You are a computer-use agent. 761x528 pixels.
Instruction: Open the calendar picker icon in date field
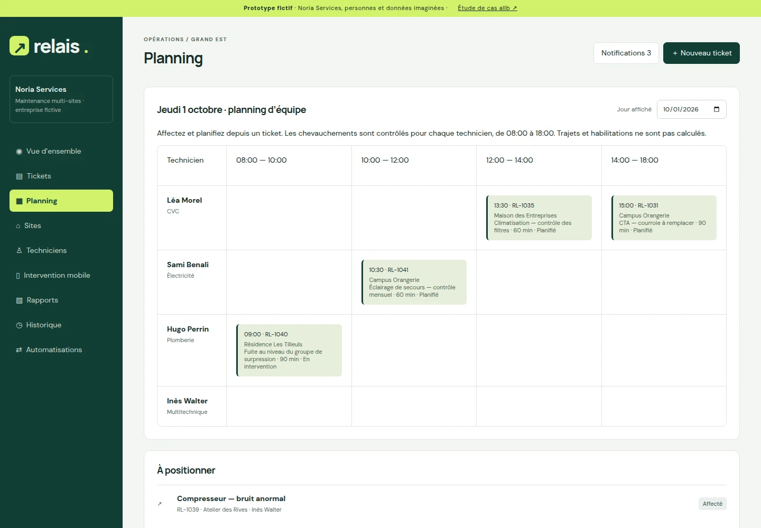coord(717,109)
